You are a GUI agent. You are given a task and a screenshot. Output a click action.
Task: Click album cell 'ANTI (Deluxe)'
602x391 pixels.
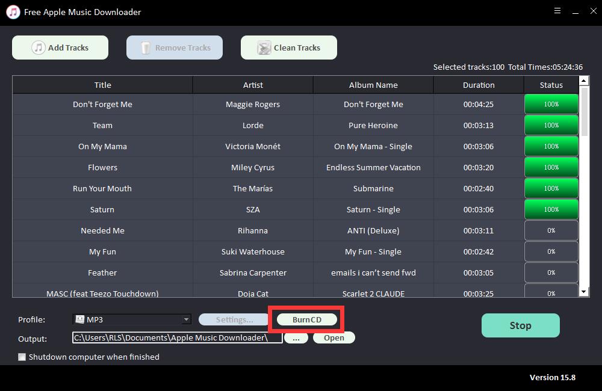(x=373, y=230)
